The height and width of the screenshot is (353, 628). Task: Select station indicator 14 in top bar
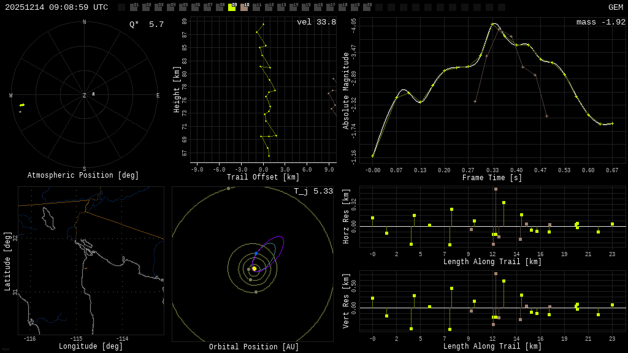[293, 7]
